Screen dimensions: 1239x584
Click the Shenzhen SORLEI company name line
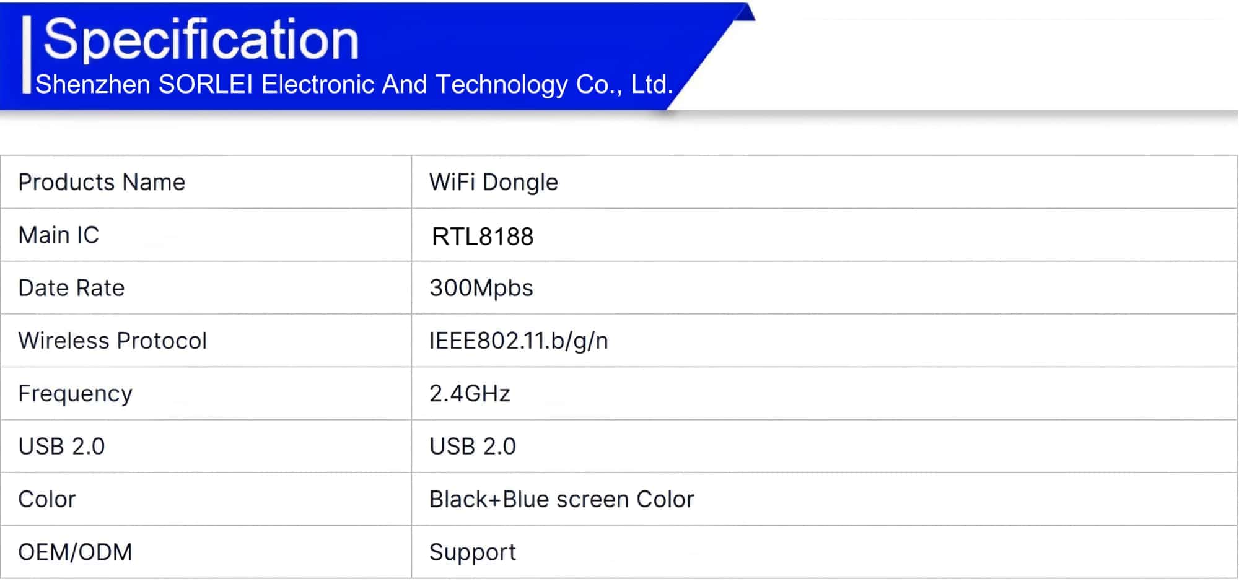click(354, 84)
